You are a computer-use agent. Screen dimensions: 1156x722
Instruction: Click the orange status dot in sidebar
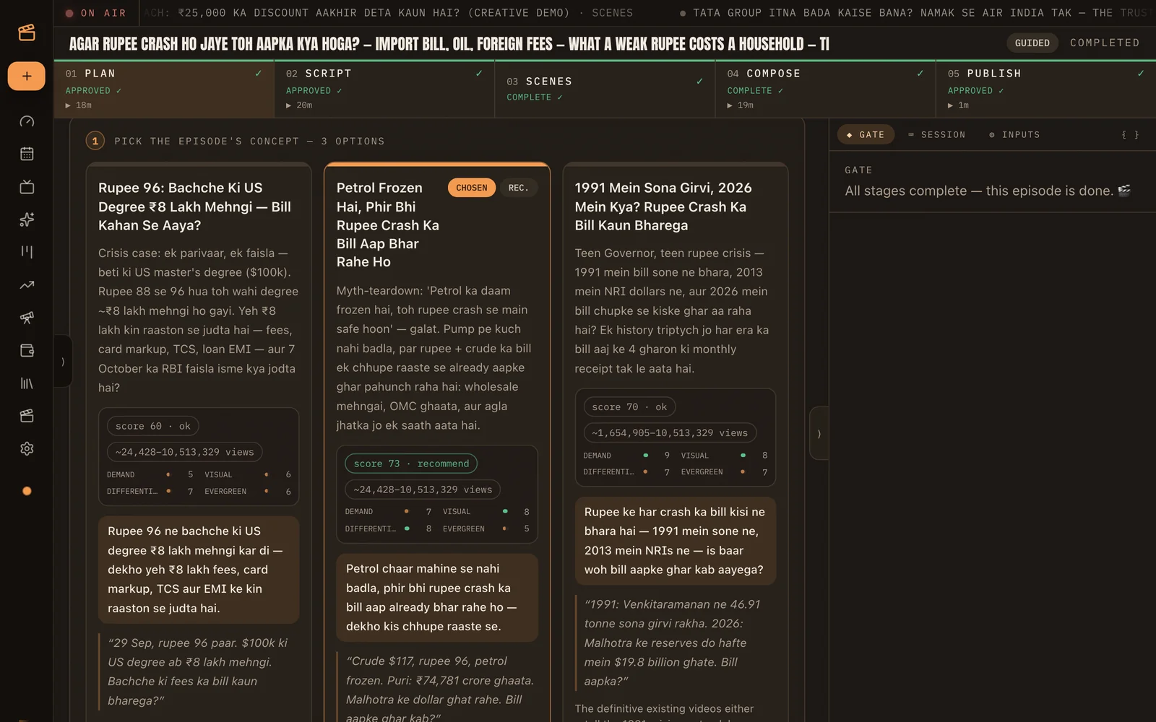click(x=27, y=491)
